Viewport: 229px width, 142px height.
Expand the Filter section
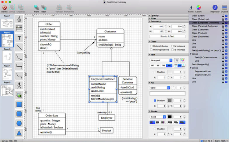point(150,18)
